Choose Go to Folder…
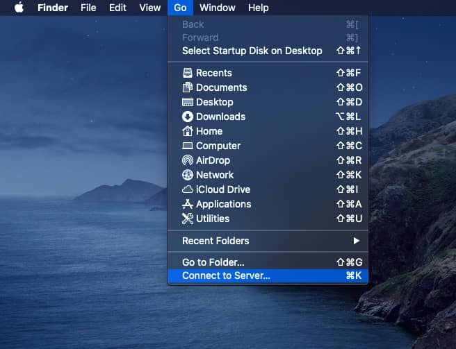 (268, 262)
